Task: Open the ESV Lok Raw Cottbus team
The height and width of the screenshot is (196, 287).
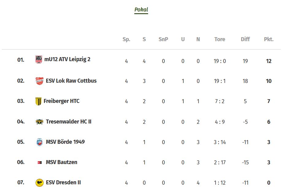Action: [71, 81]
